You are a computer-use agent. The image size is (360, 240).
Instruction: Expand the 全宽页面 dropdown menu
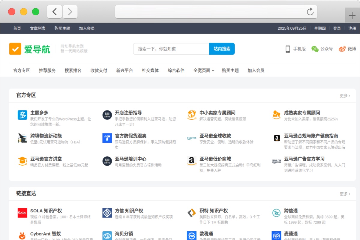tap(204, 70)
